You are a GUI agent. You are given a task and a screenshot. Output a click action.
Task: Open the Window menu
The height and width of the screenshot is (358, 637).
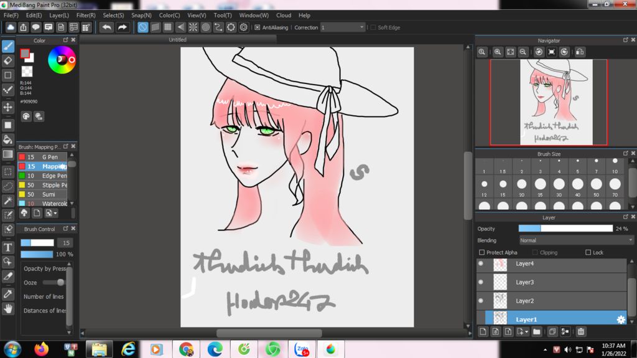pyautogui.click(x=254, y=15)
